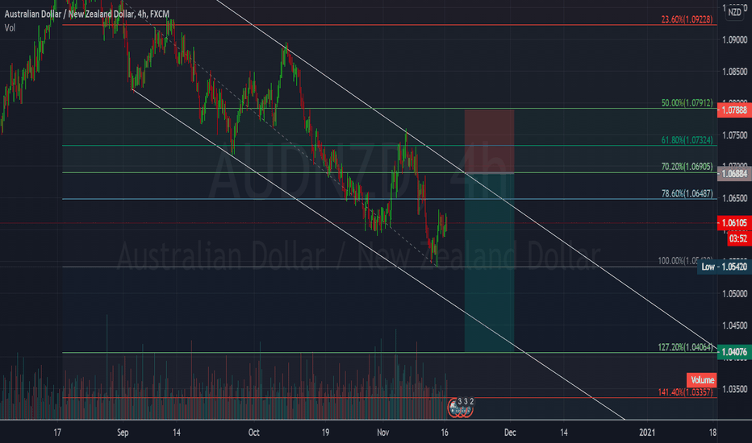Click the Nov label on time axis
Image resolution: width=752 pixels, height=443 pixels.
pos(382,433)
